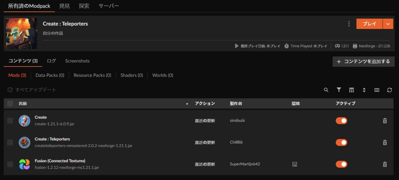The image size is (399, 180).
Task: Refresh the mod list
Action: (389, 90)
